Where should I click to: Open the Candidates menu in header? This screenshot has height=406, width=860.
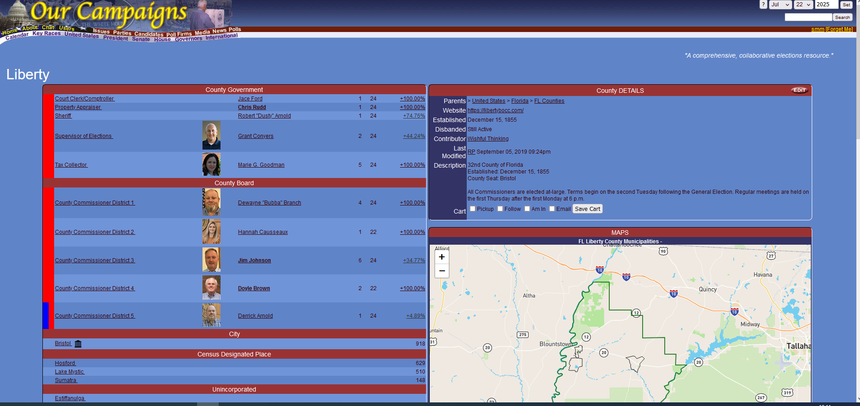[x=149, y=34]
